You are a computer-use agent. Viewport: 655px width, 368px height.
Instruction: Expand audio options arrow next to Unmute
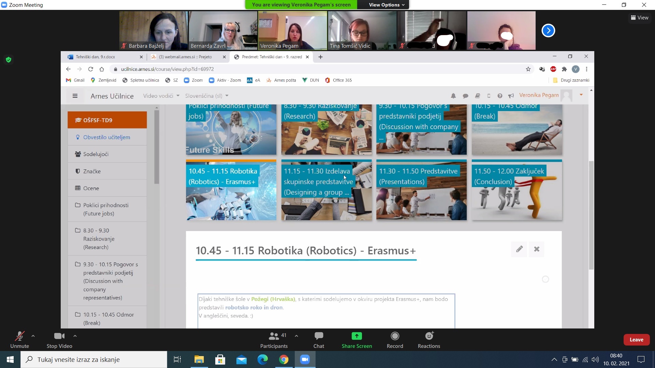pyautogui.click(x=33, y=336)
